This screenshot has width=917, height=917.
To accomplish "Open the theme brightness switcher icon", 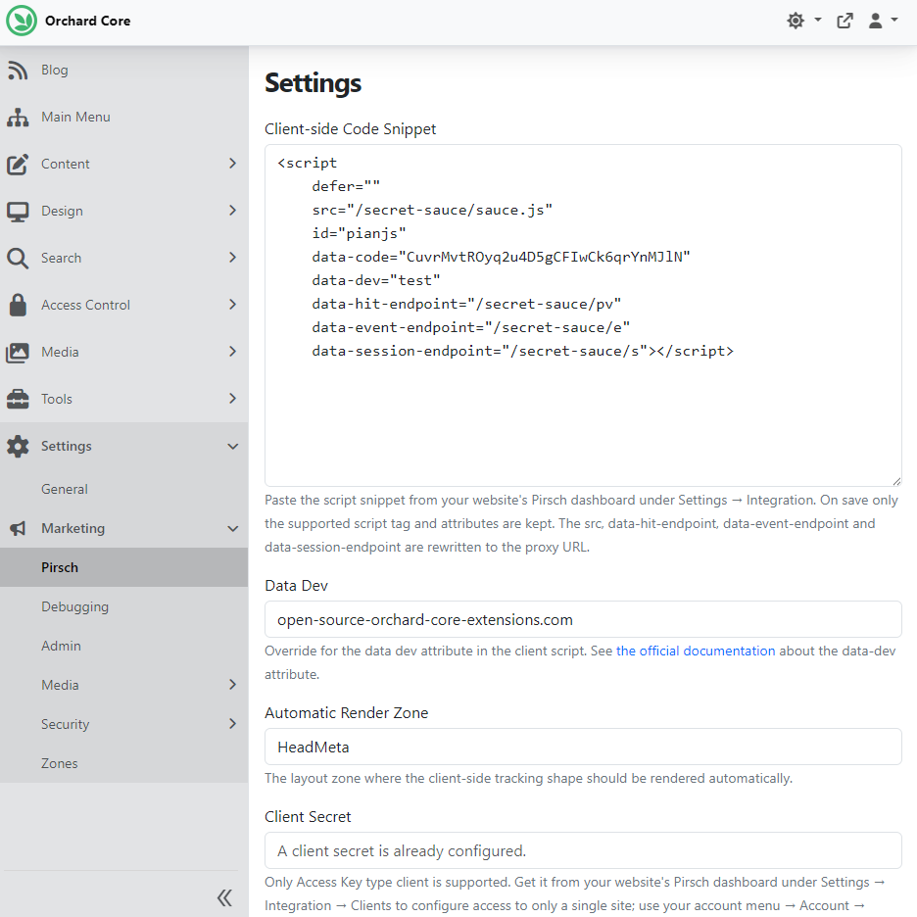I will [796, 21].
